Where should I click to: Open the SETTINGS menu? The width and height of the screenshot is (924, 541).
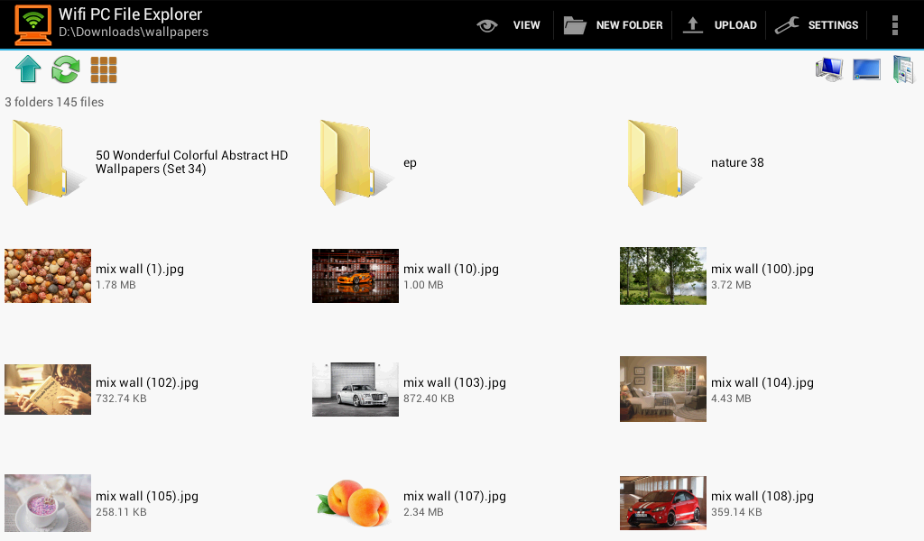click(x=831, y=24)
